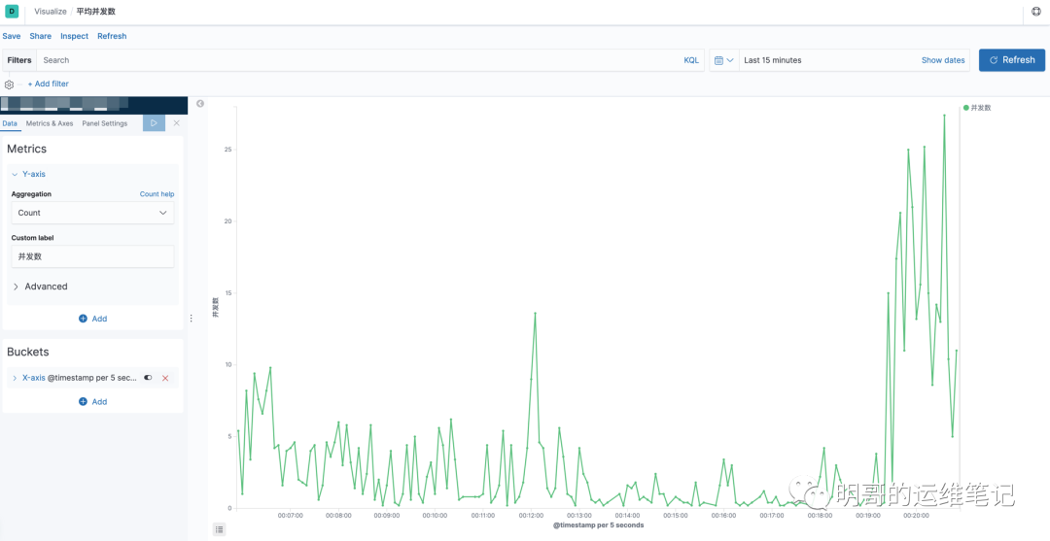
Task: Disable the X-axis bucket toggle switch
Action: pyautogui.click(x=148, y=378)
